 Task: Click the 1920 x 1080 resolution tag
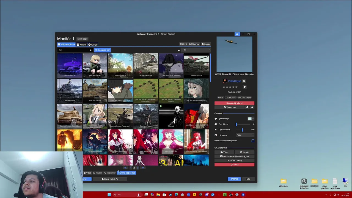231,97
